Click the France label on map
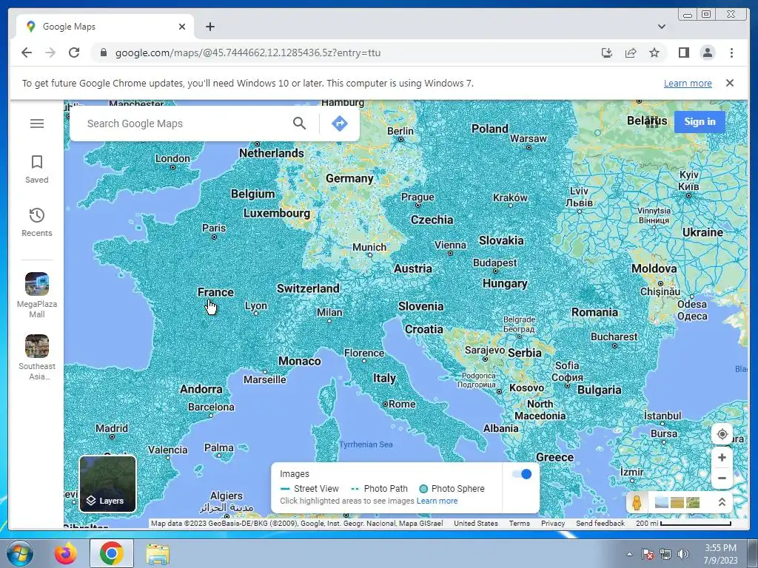 [x=215, y=292]
